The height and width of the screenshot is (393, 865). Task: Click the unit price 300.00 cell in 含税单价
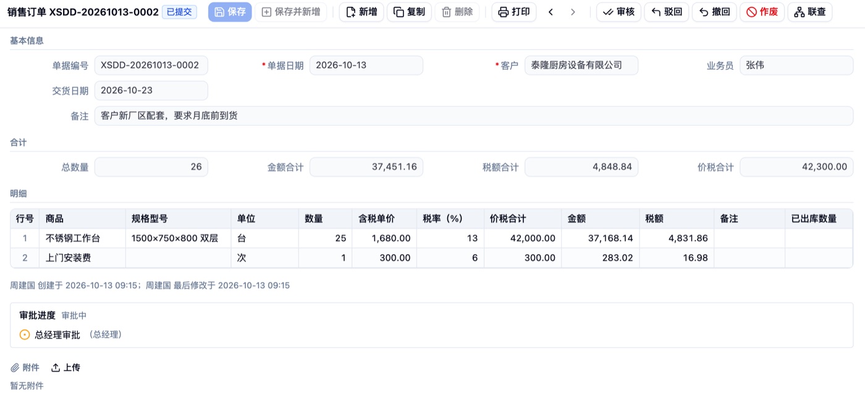click(x=384, y=258)
